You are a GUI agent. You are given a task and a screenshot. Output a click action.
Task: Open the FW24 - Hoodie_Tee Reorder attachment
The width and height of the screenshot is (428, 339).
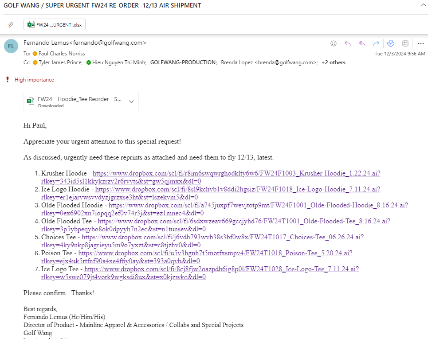[81, 101]
